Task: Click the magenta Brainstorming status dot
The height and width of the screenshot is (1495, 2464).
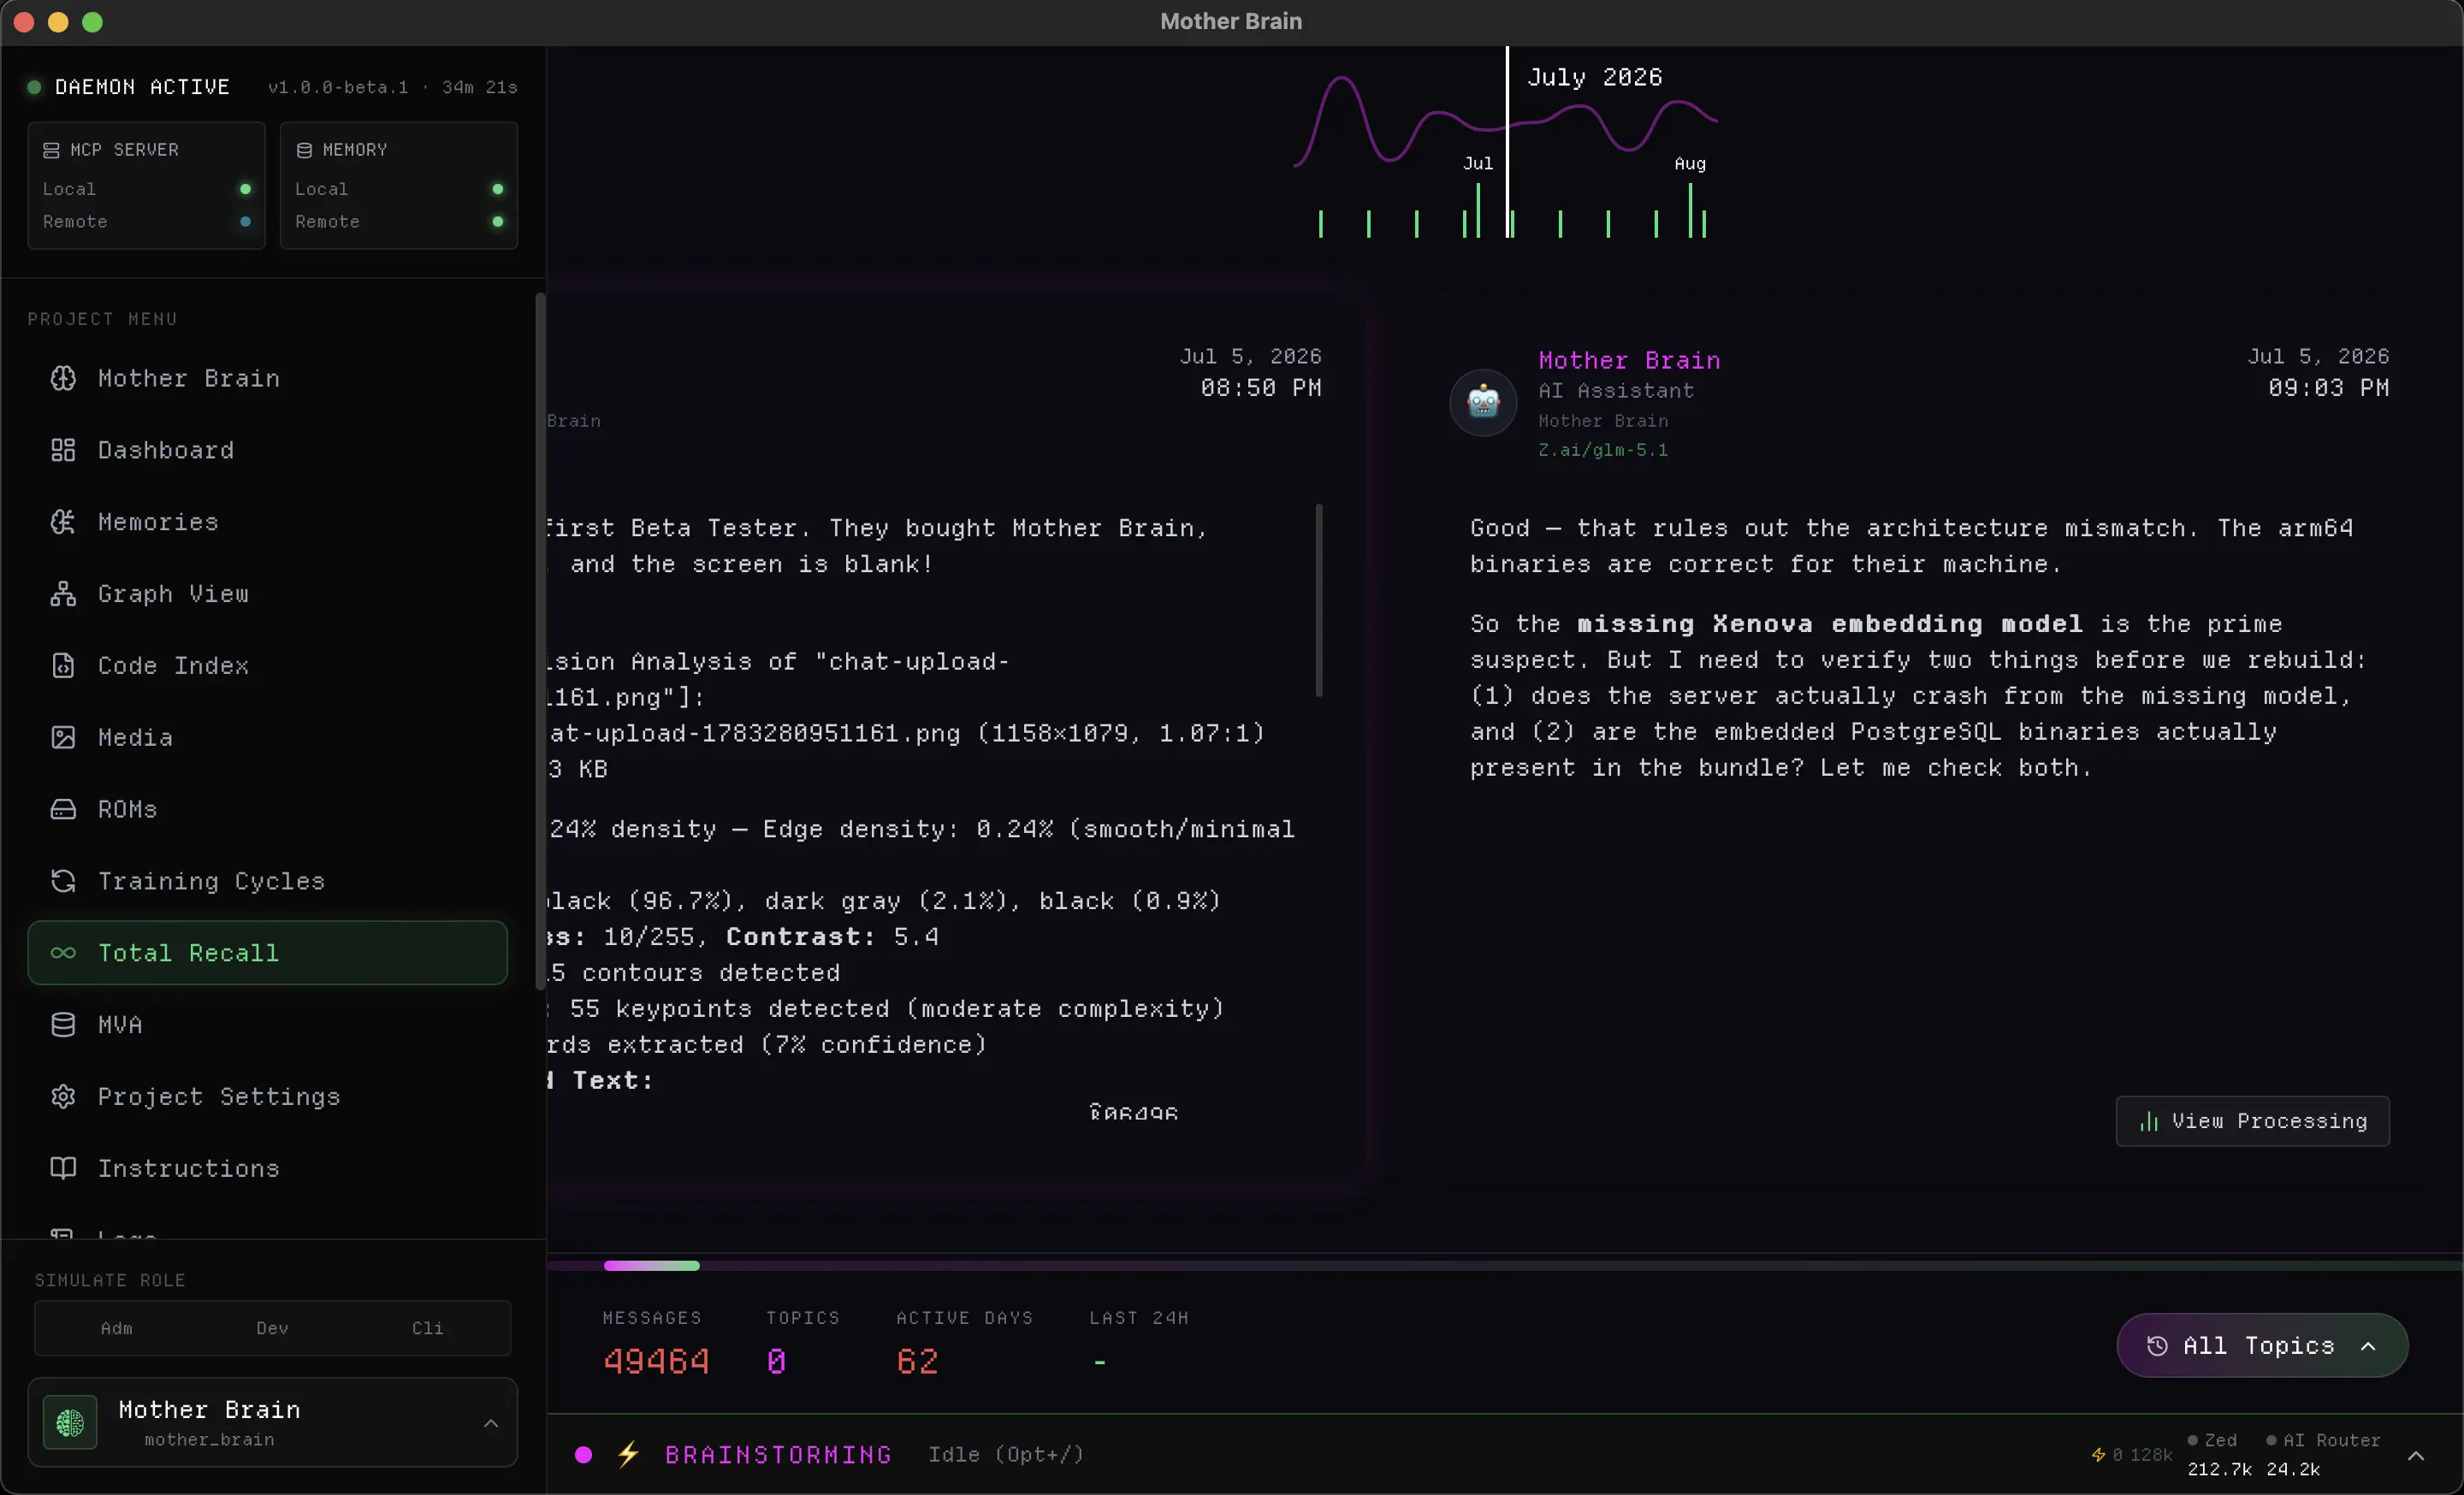Action: coord(584,1454)
